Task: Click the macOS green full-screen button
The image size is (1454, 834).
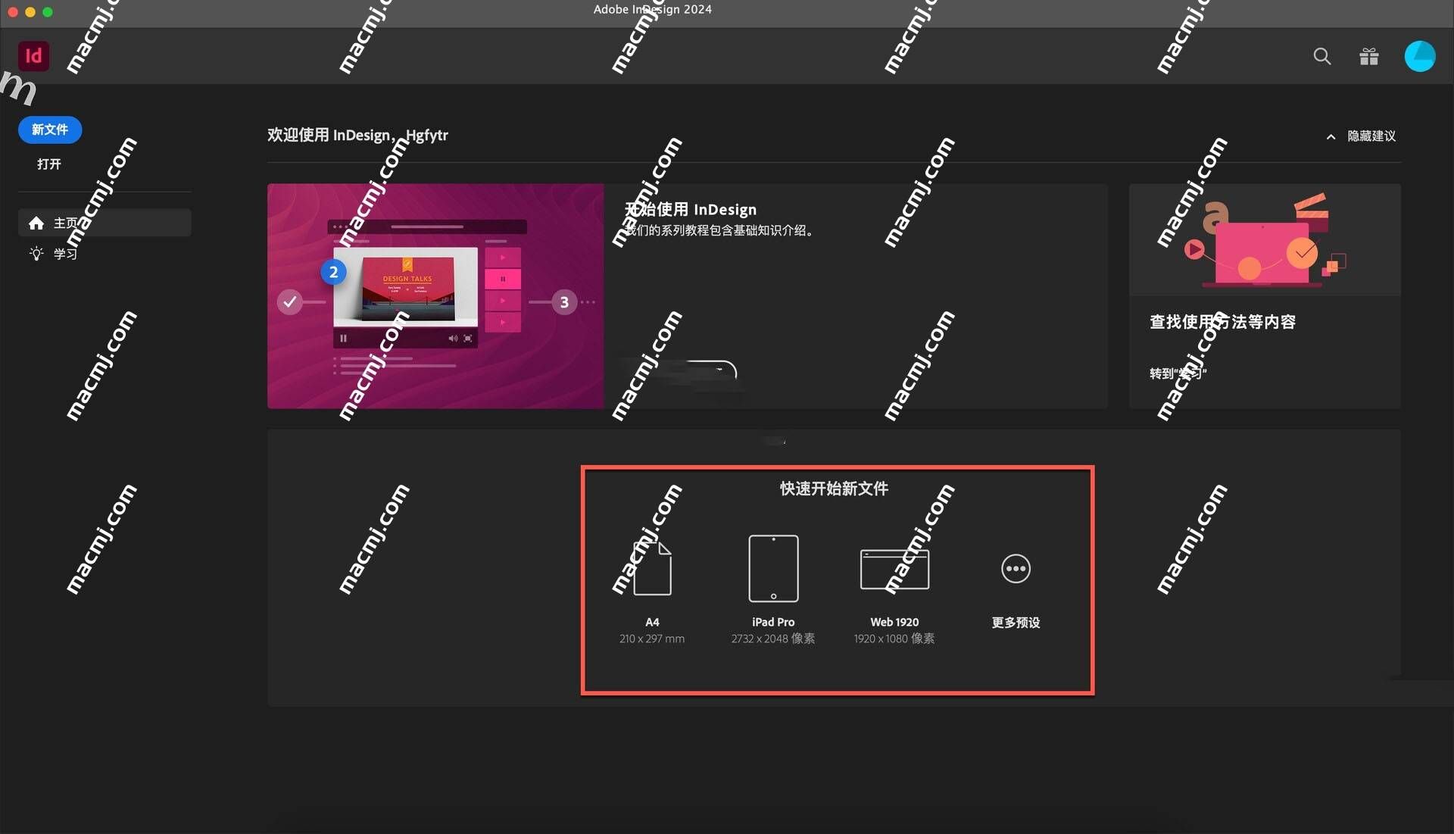Action: 48,12
